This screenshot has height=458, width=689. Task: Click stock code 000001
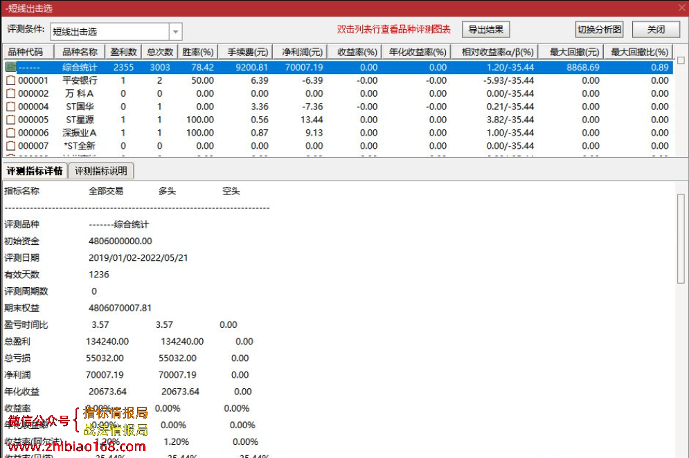point(33,81)
